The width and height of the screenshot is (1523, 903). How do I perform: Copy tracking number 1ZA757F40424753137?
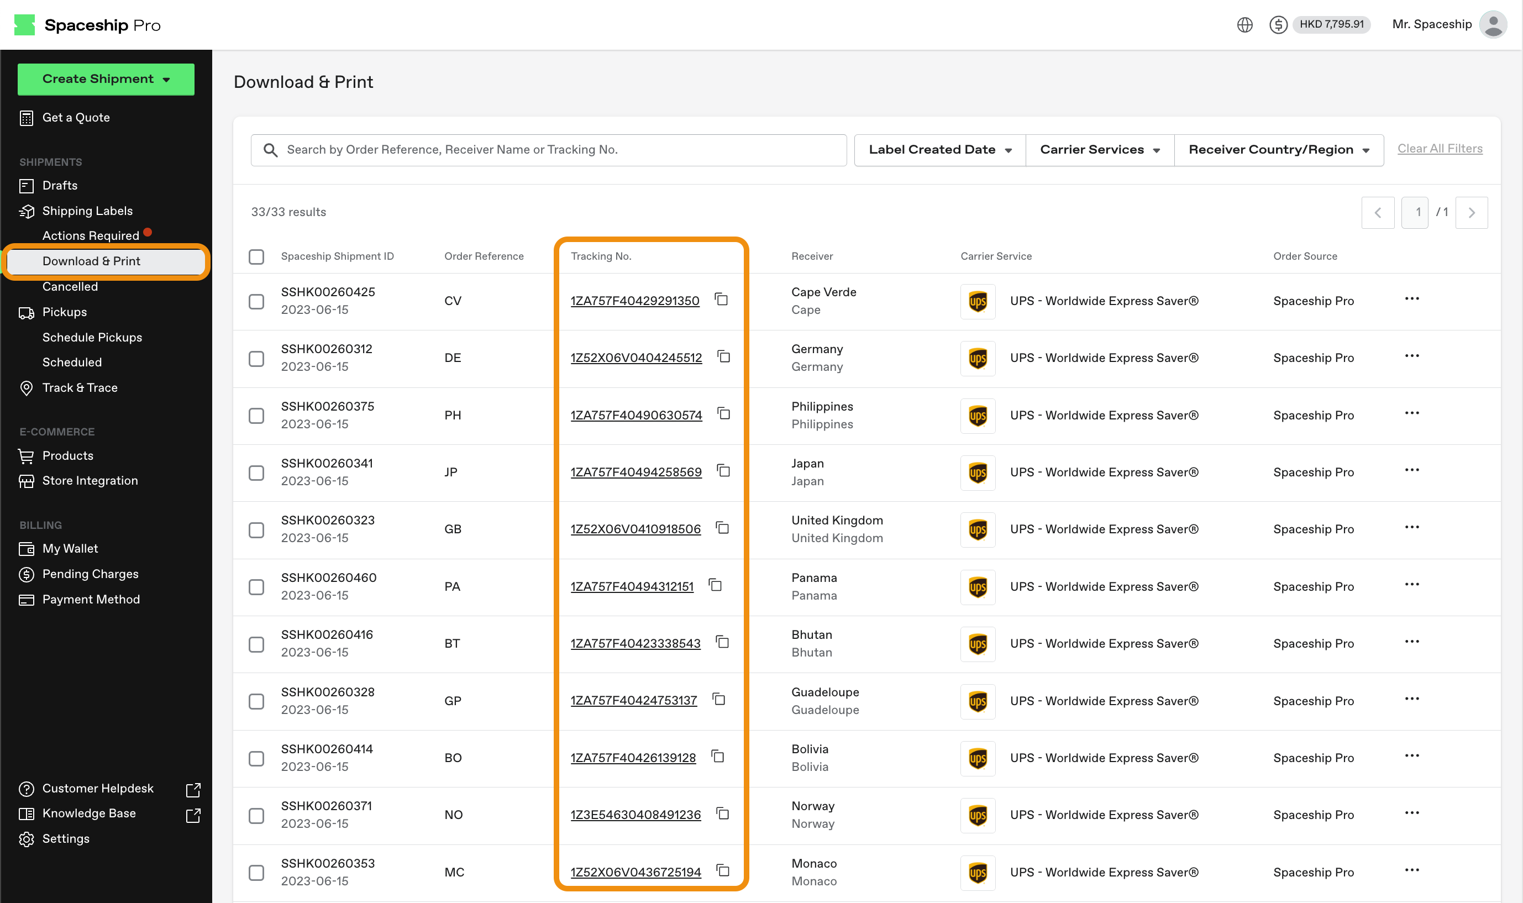[718, 700]
